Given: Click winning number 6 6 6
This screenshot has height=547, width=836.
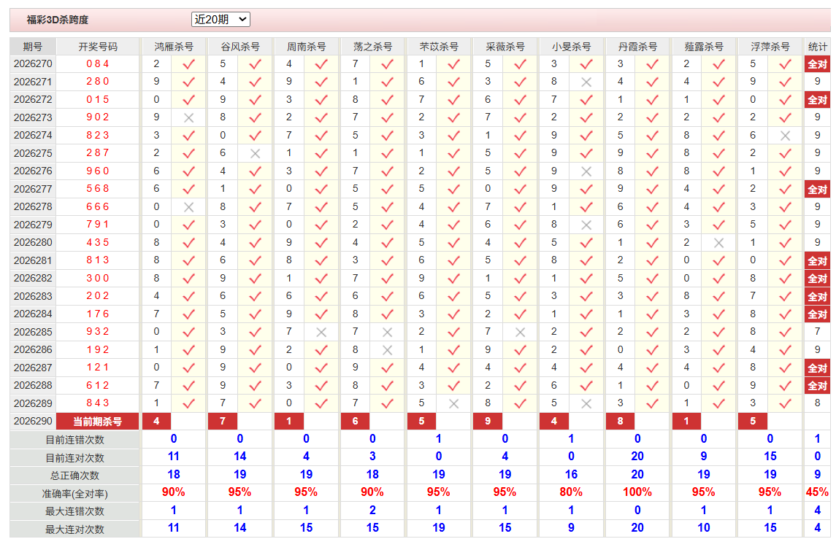Looking at the screenshot, I should 98,206.
